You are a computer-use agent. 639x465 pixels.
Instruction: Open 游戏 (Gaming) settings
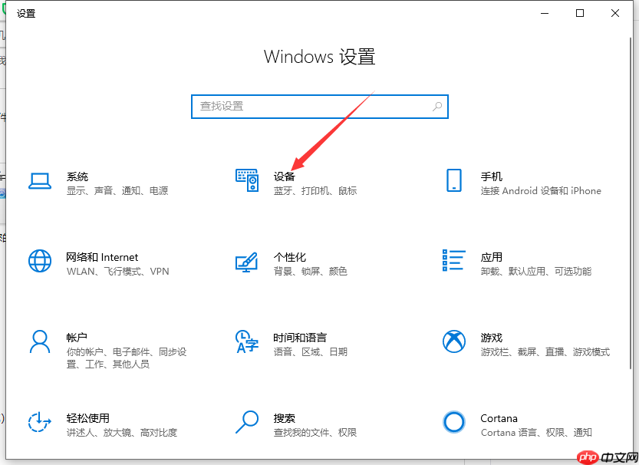tap(491, 337)
